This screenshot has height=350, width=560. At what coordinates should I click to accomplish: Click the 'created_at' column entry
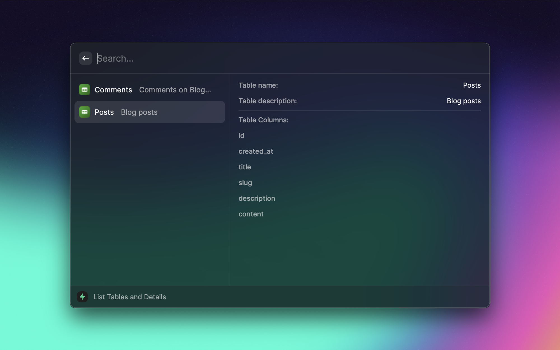pyautogui.click(x=256, y=151)
